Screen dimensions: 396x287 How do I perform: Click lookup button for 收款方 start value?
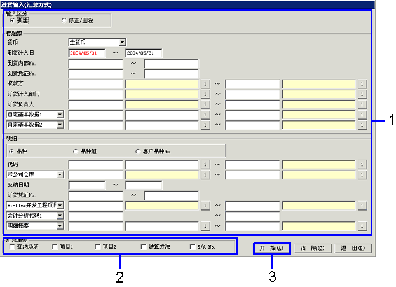point(205,83)
